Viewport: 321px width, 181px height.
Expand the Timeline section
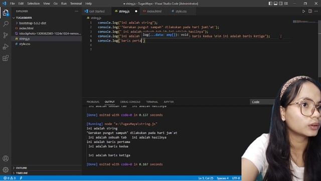[x=22, y=173]
